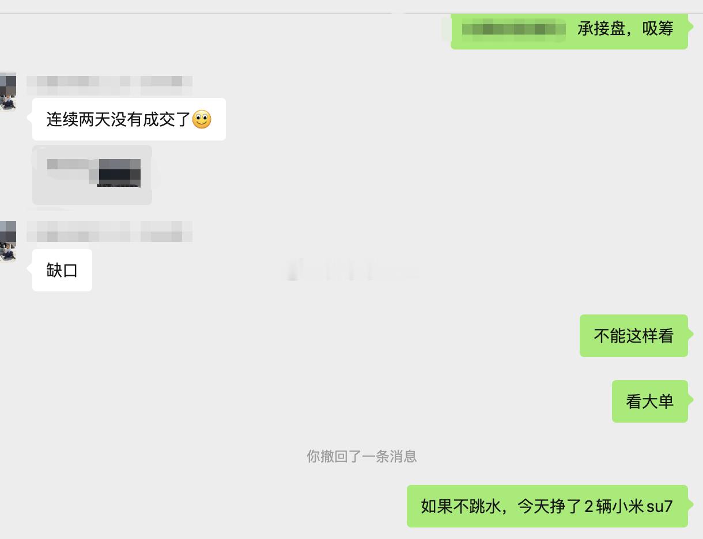Click the dark pixelated block inside image
703x539 pixels.
pyautogui.click(x=119, y=173)
